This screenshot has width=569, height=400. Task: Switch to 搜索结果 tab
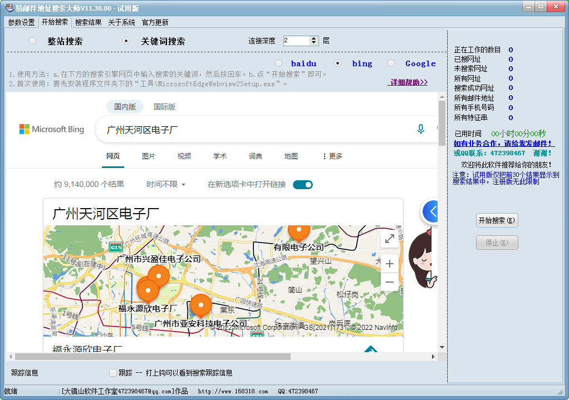88,22
